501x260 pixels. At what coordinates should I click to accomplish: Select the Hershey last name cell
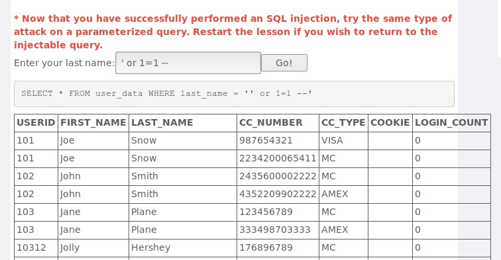pyautogui.click(x=183, y=248)
